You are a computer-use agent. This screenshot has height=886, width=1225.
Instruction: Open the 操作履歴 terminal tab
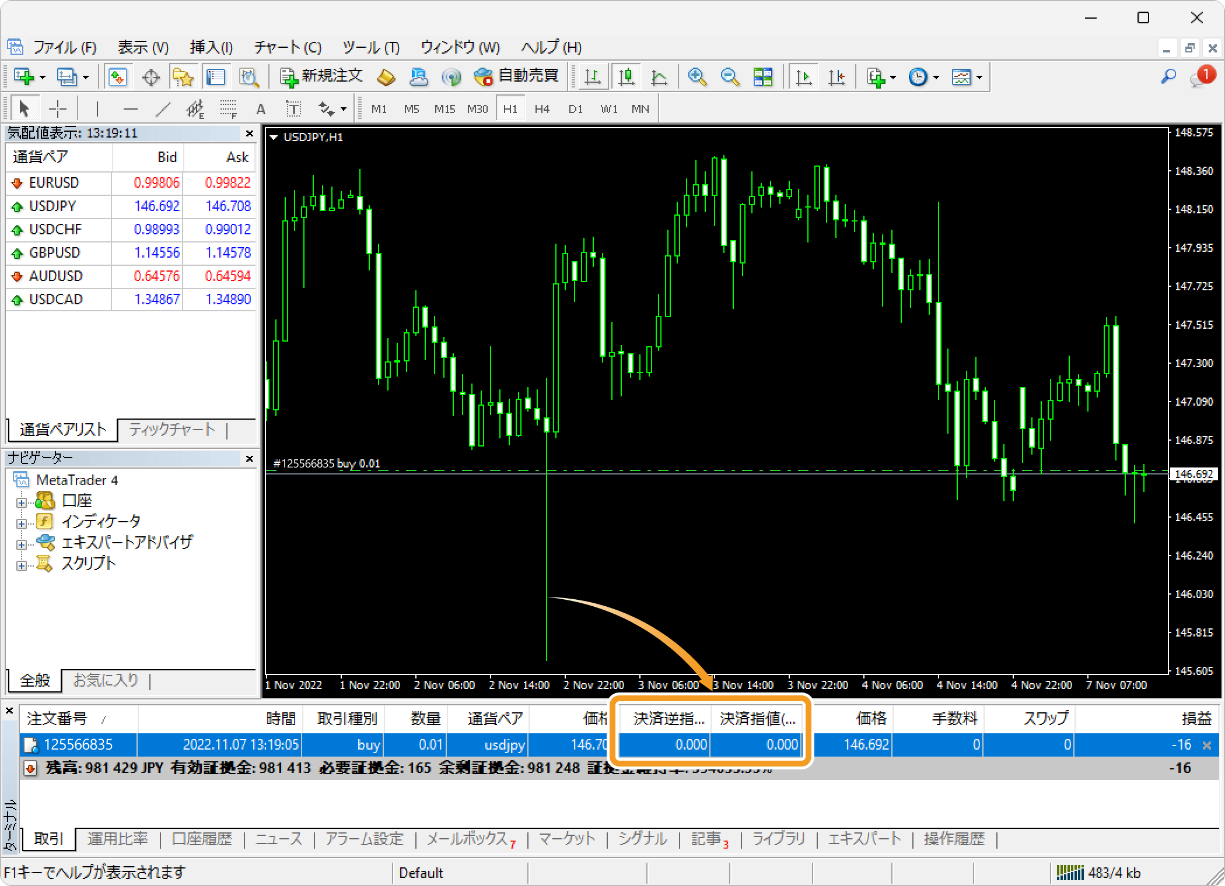pos(954,839)
